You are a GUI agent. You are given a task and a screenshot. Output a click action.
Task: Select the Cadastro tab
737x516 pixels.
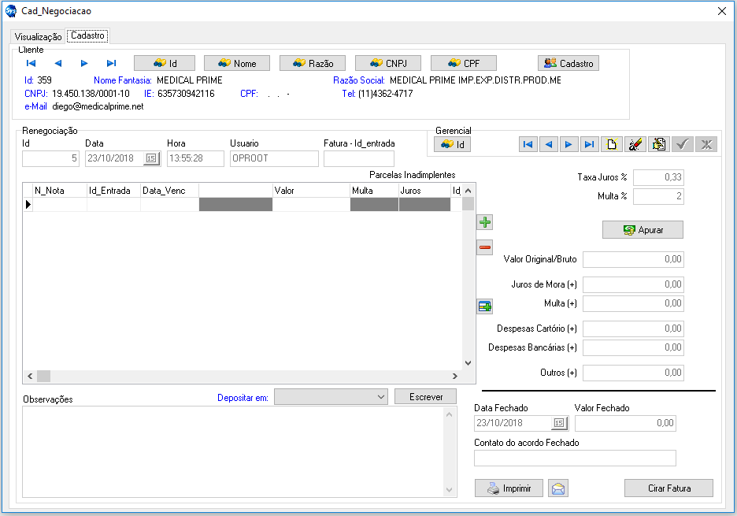coord(87,35)
